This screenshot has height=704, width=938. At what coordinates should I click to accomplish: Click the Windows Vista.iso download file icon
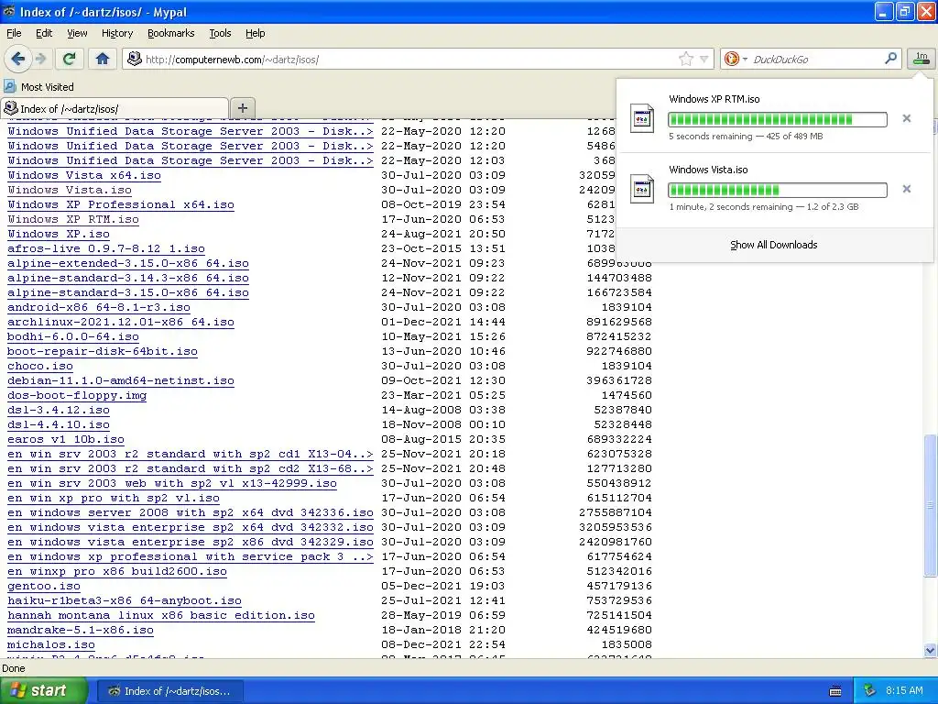[x=642, y=189]
